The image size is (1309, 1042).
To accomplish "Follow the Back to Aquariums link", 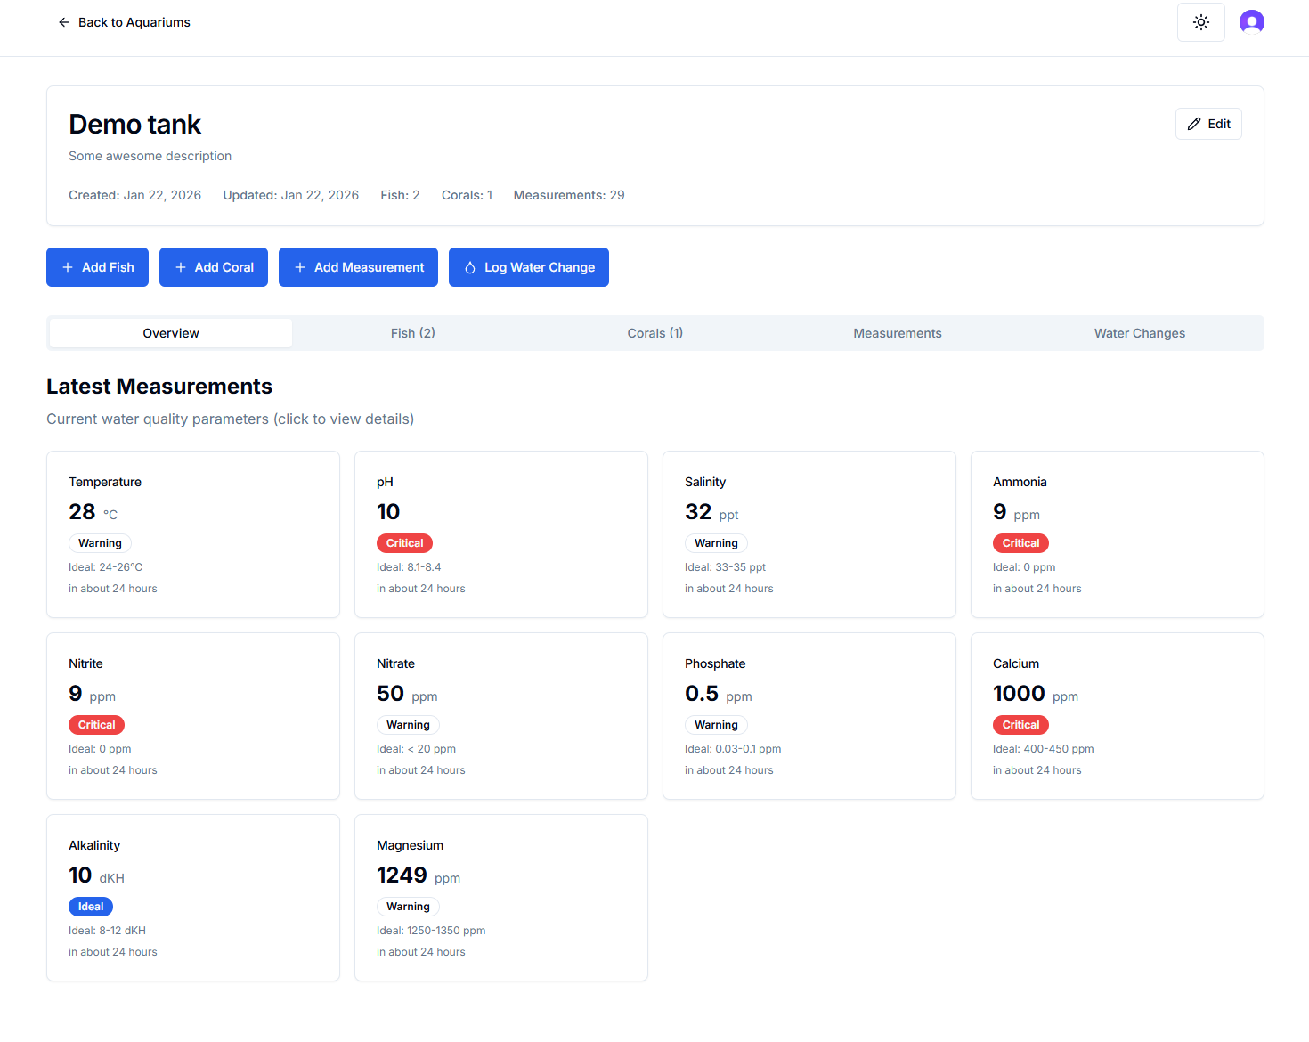I will pos(134,22).
